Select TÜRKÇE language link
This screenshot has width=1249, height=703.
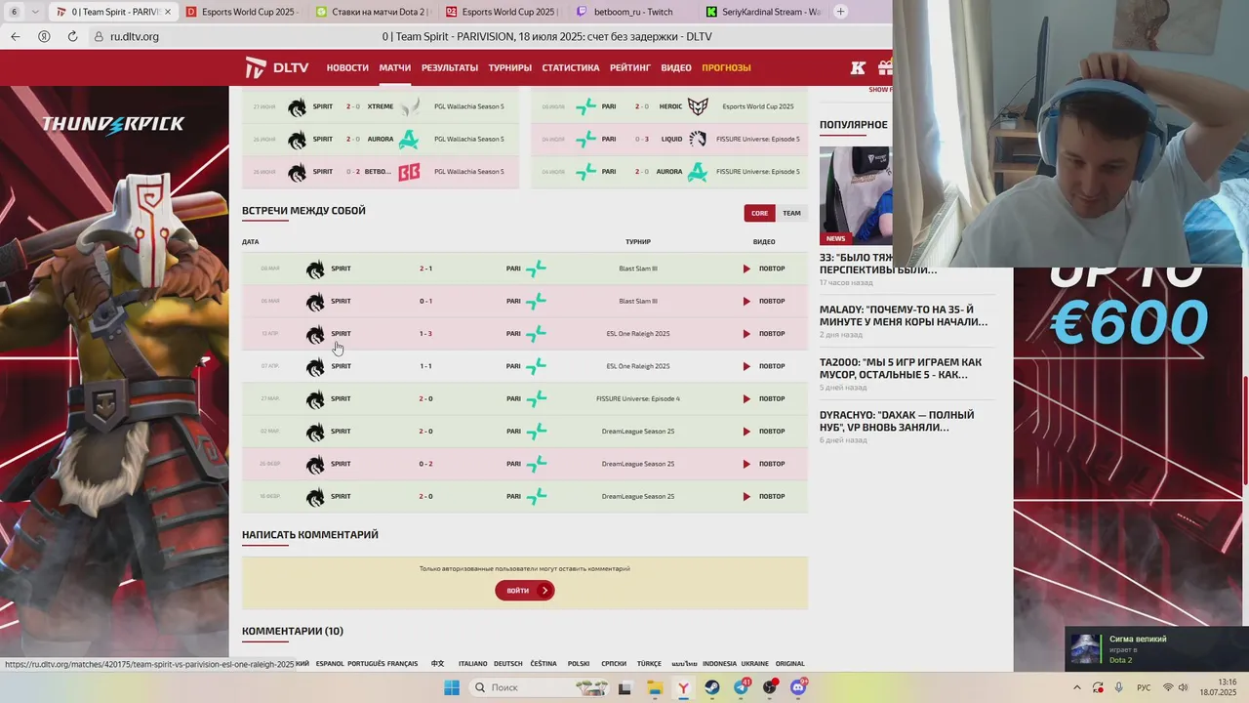pyautogui.click(x=649, y=664)
